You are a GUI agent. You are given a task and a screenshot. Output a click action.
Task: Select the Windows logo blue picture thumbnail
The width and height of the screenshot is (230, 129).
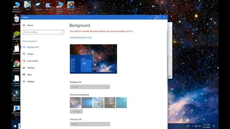[x=87, y=103]
